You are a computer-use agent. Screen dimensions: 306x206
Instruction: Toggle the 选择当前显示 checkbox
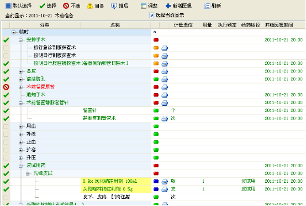click(151, 16)
